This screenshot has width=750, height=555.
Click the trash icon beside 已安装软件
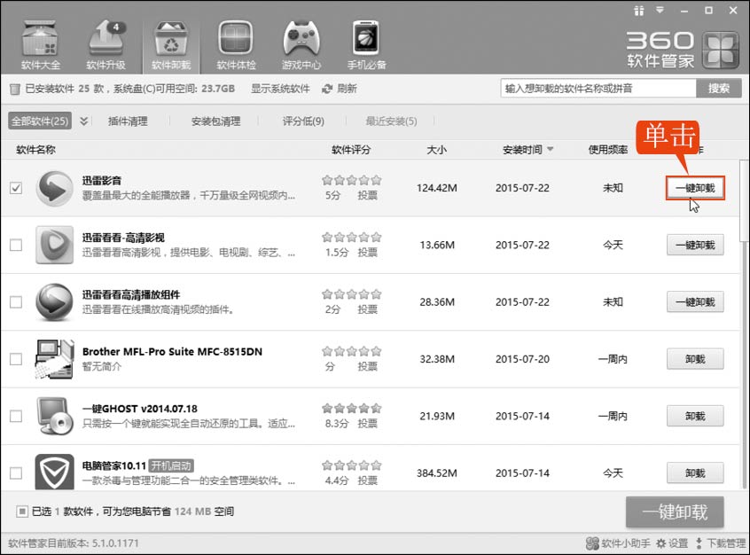click(x=15, y=89)
